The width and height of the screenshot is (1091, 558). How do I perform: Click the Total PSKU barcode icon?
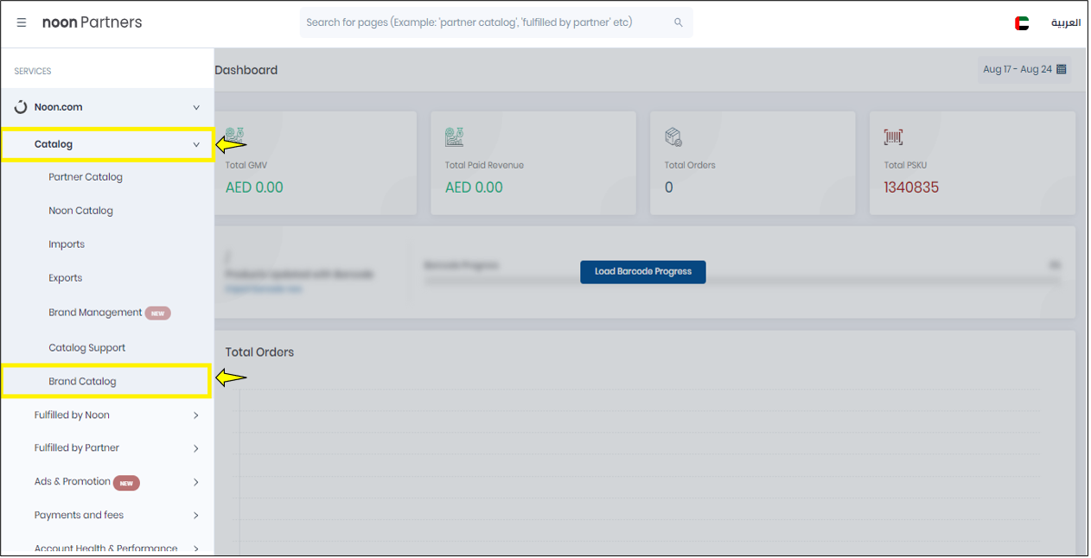click(893, 136)
